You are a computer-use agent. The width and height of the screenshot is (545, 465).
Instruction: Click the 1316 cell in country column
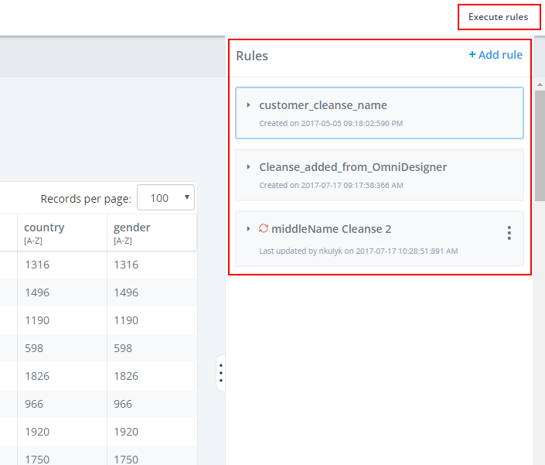[x=37, y=265]
